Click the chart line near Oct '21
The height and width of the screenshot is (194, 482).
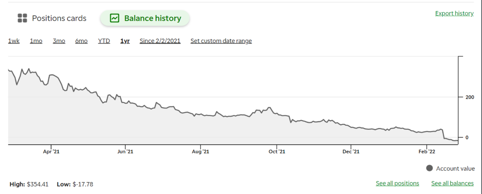click(277, 114)
